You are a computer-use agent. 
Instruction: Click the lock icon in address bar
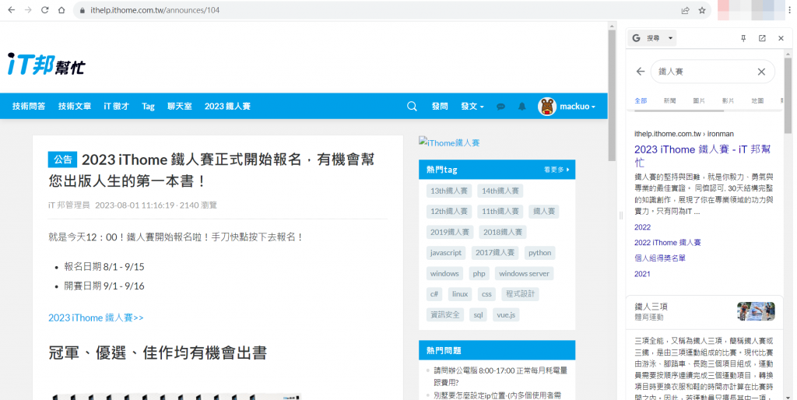(83, 10)
